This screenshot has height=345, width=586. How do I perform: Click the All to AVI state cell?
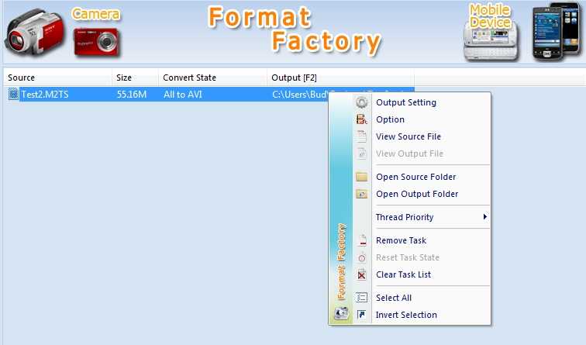(183, 94)
